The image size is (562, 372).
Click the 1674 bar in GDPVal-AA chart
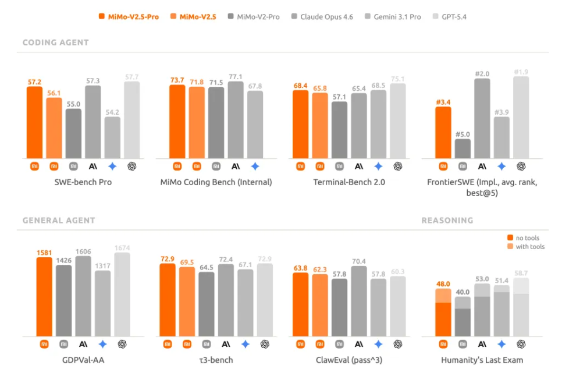[x=122, y=294]
